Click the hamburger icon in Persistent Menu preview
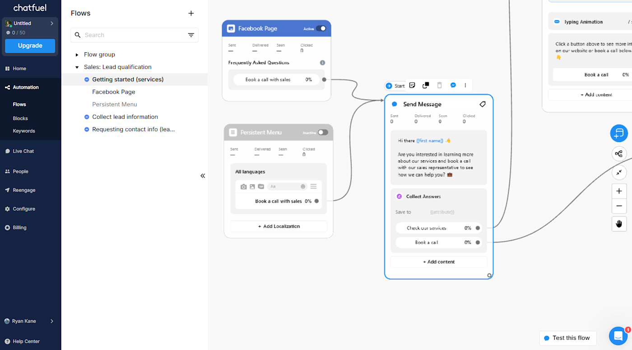 pyautogui.click(x=313, y=186)
